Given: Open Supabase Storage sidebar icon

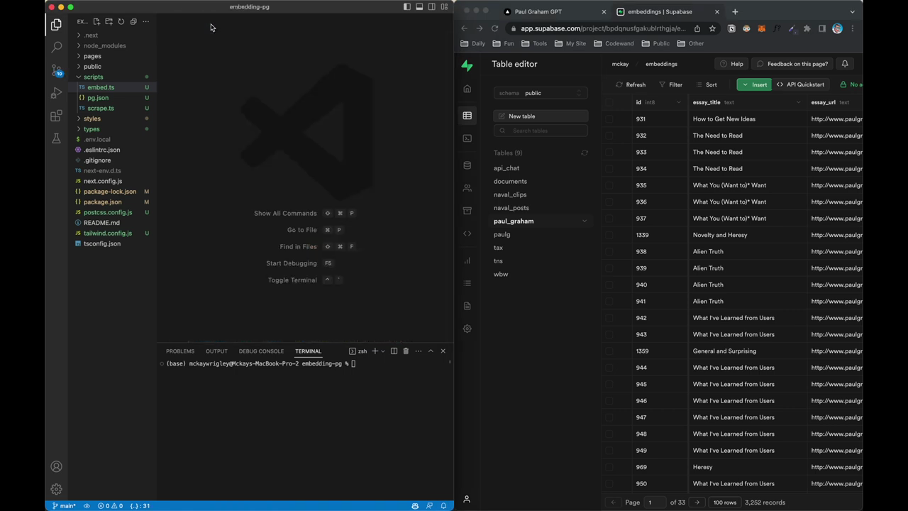Looking at the screenshot, I should pos(467,211).
